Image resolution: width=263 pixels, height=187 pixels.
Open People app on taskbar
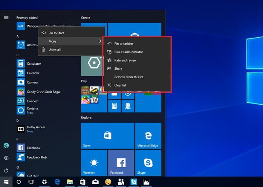121,182
